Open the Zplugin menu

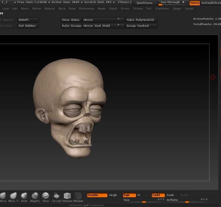click(177, 9)
